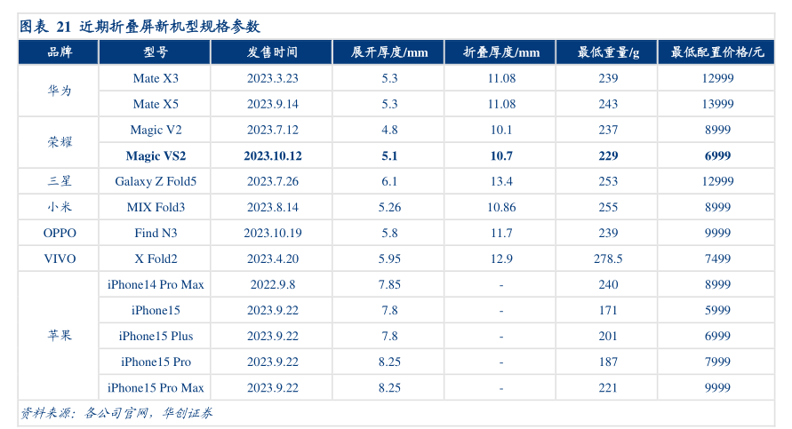This screenshot has height=429, width=792.
Task: Click the 折叠厚度/mm header cell
Action: pos(501,52)
